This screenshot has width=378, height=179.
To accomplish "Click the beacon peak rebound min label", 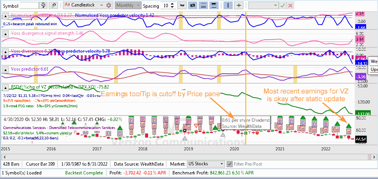I will click(x=30, y=24).
